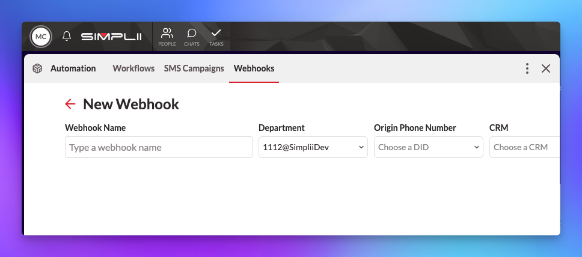Screen dimensions: 582x257
Task: Click the New Webhook heading
Action: click(x=131, y=104)
